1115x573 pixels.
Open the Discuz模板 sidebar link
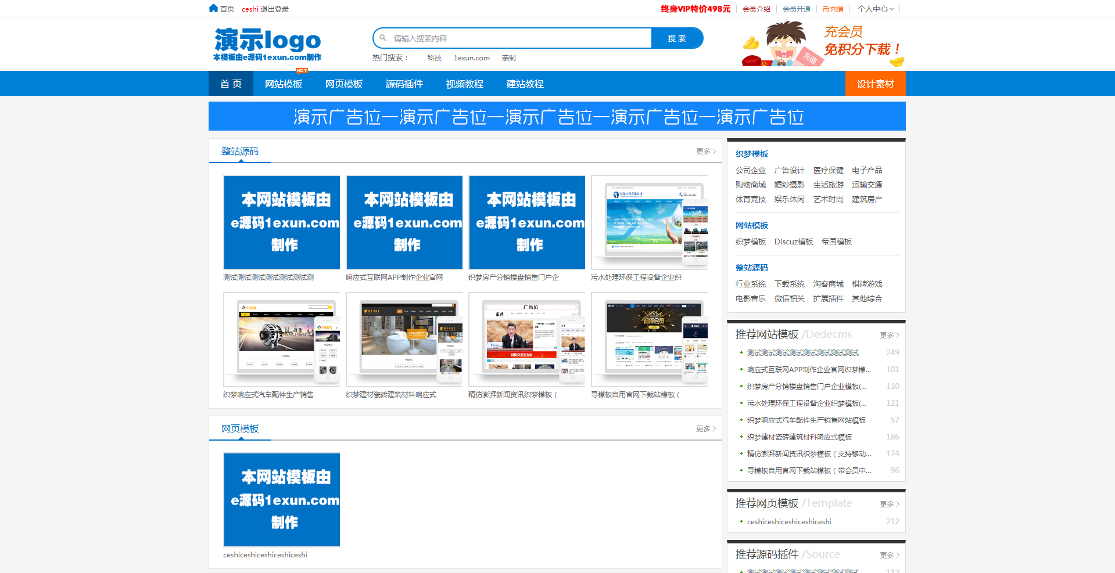tap(793, 242)
